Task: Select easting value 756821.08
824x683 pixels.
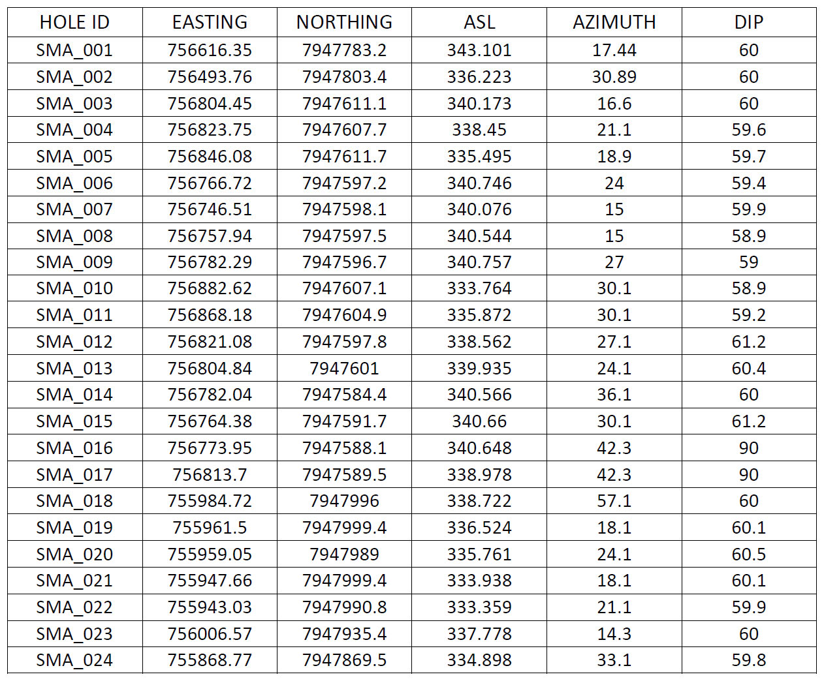Action: (210, 342)
